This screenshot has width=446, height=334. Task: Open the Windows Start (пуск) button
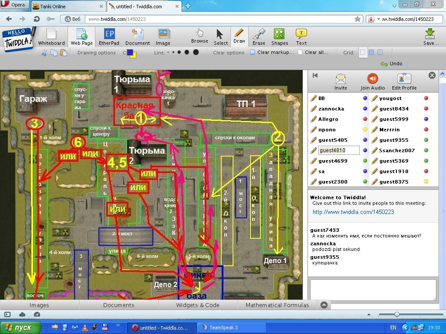tap(20, 327)
